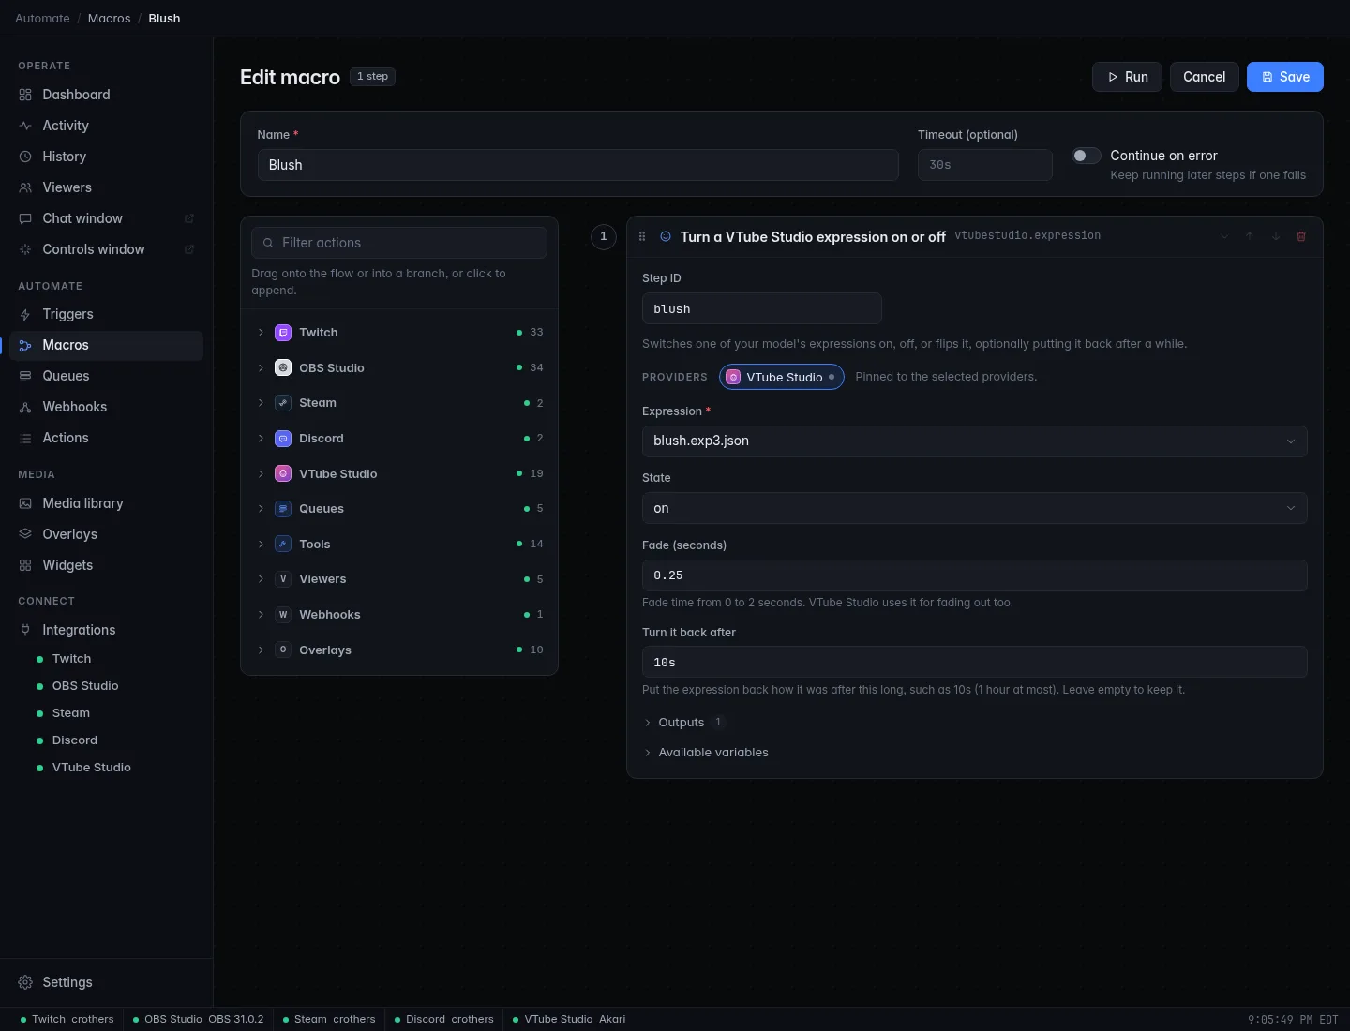The image size is (1350, 1031).
Task: Grab the step drag handle icon
Action: [642, 236]
